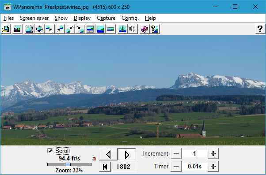Click the move-to-top-left arrow icon

click(49, 29)
